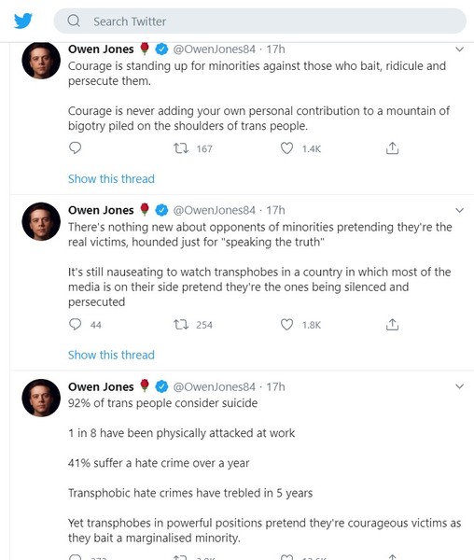
Task: Open the @OwenJones84 handle on first tweet
Action: click(x=215, y=49)
